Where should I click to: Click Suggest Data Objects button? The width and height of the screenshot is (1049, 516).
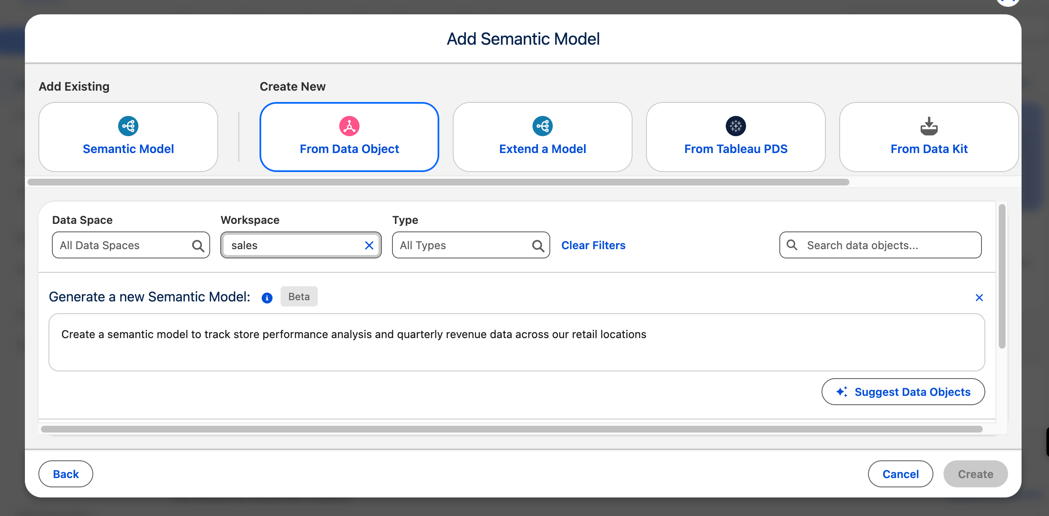pyautogui.click(x=903, y=392)
